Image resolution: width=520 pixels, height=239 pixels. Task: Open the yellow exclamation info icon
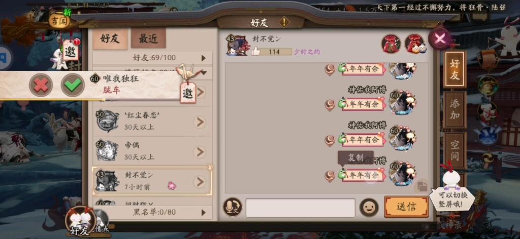(x=284, y=22)
